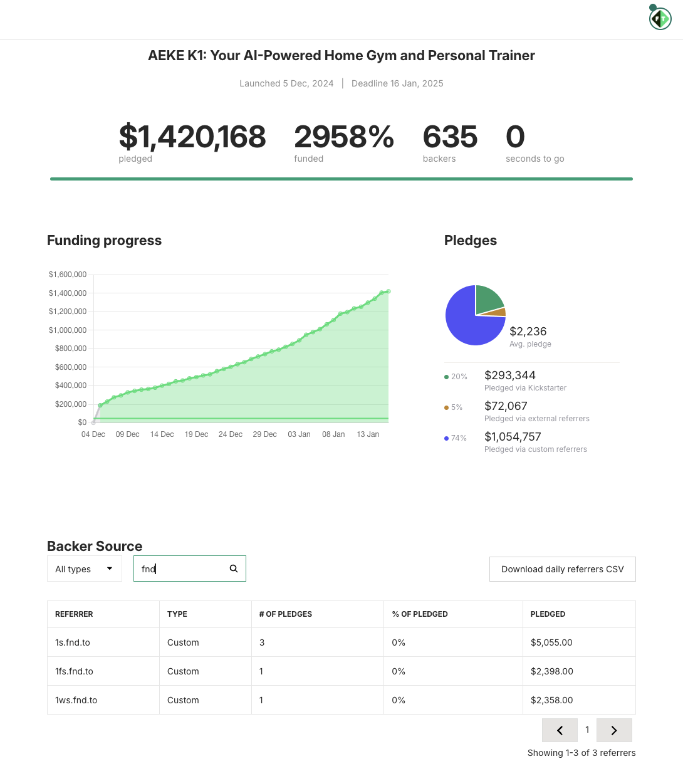Click the All types caret arrow
Viewport: 683px width, 781px height.
(x=110, y=569)
